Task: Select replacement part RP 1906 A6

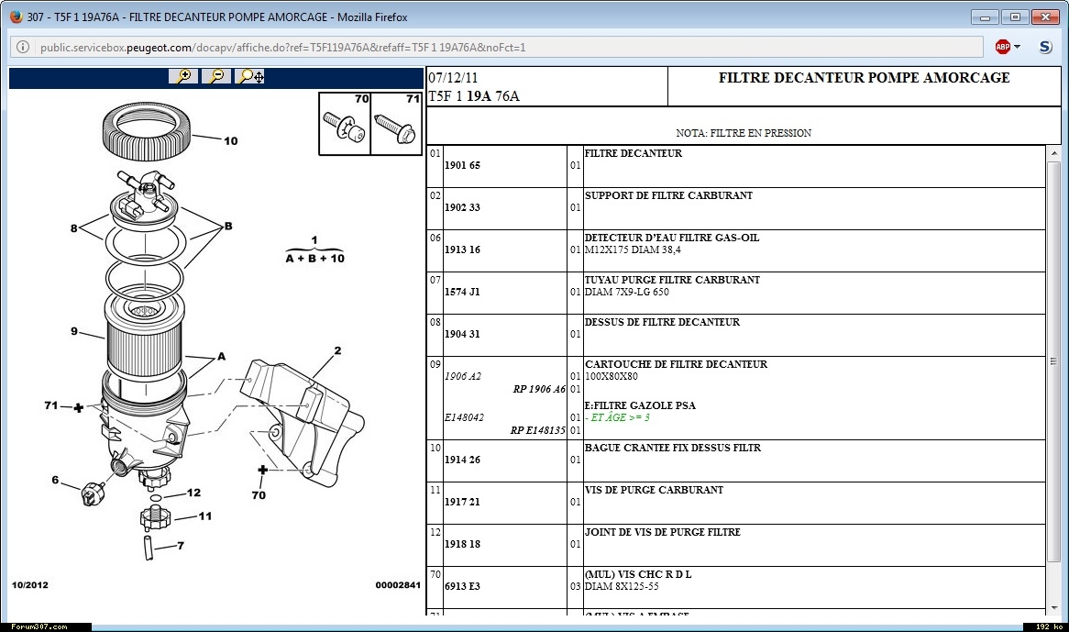Action: pos(539,389)
